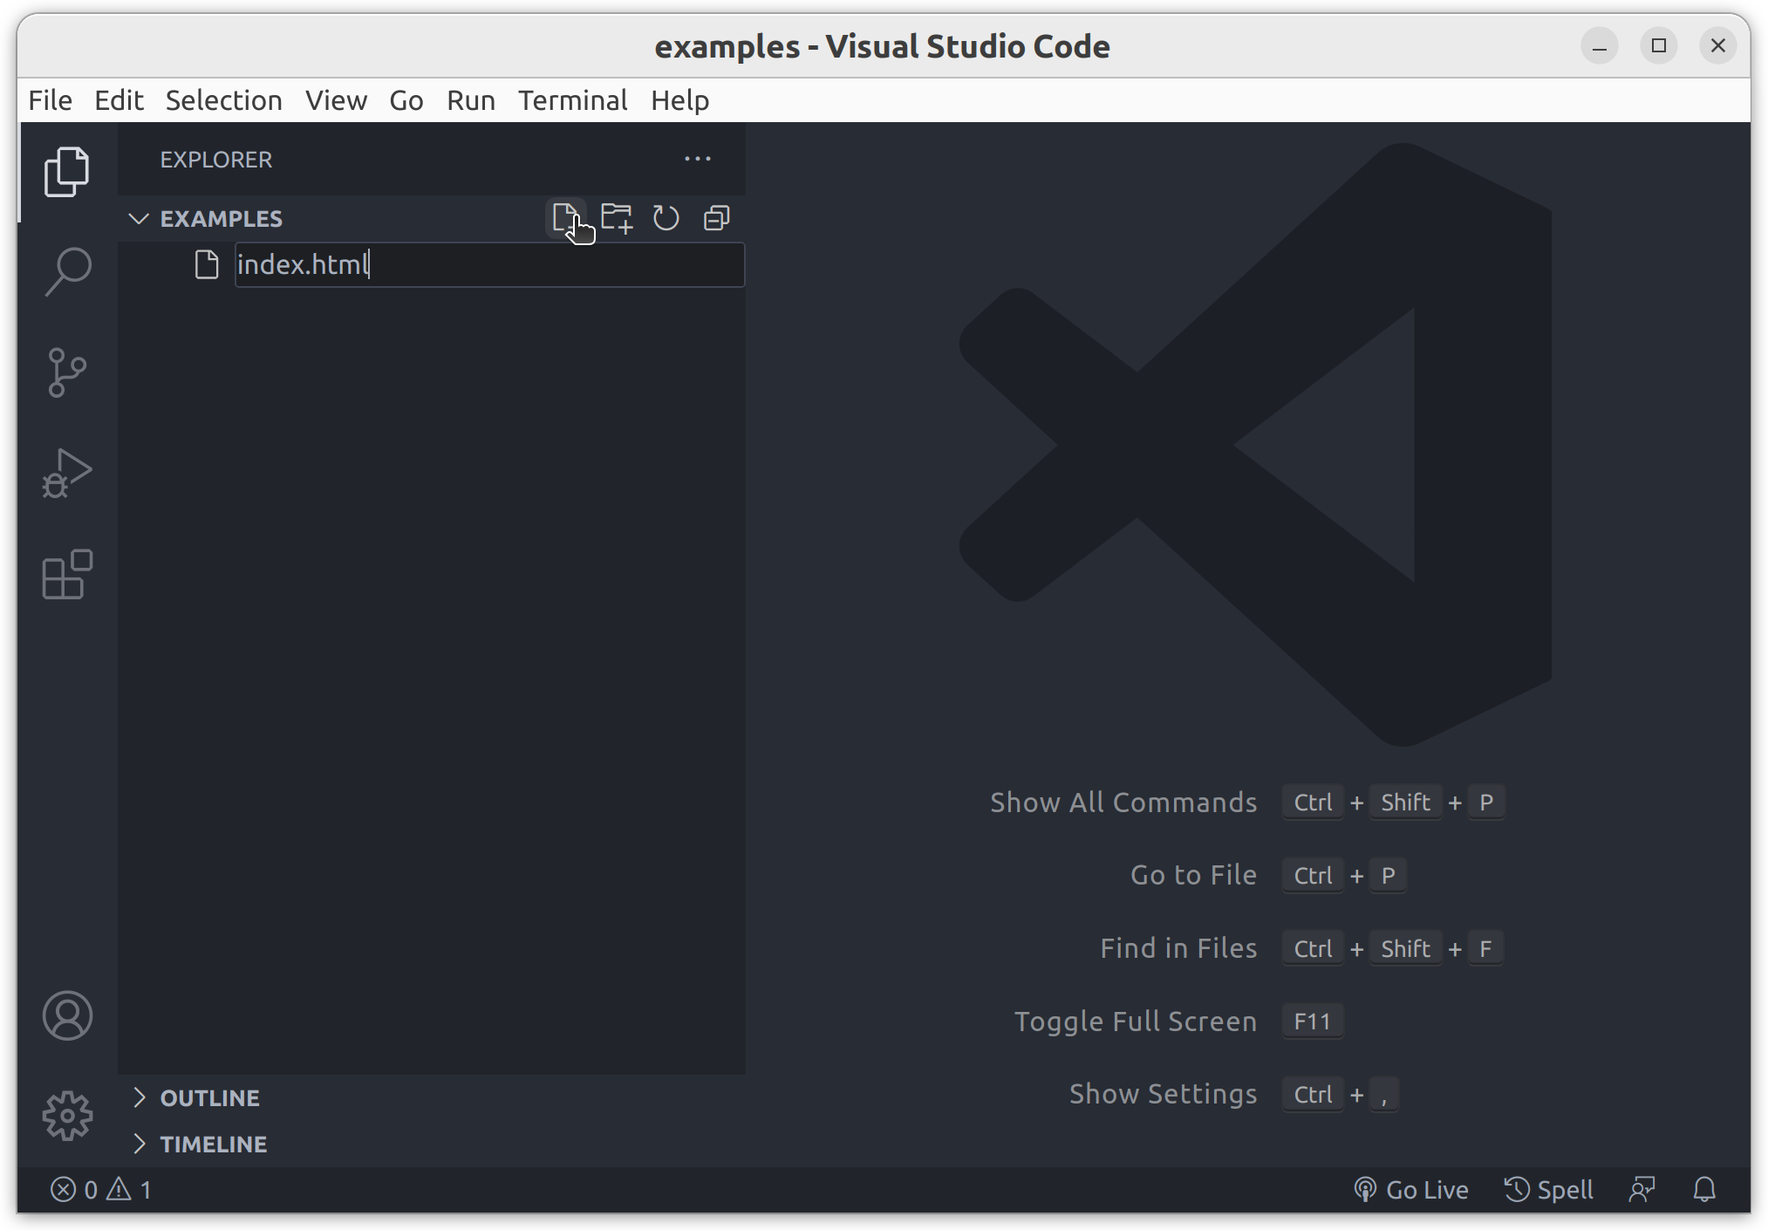Click the EXPLORER panel title
The width and height of the screenshot is (1768, 1230).
coord(216,160)
